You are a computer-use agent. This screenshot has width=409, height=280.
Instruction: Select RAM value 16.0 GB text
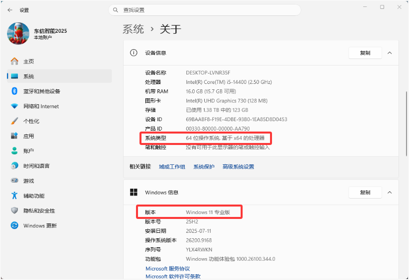(211, 91)
